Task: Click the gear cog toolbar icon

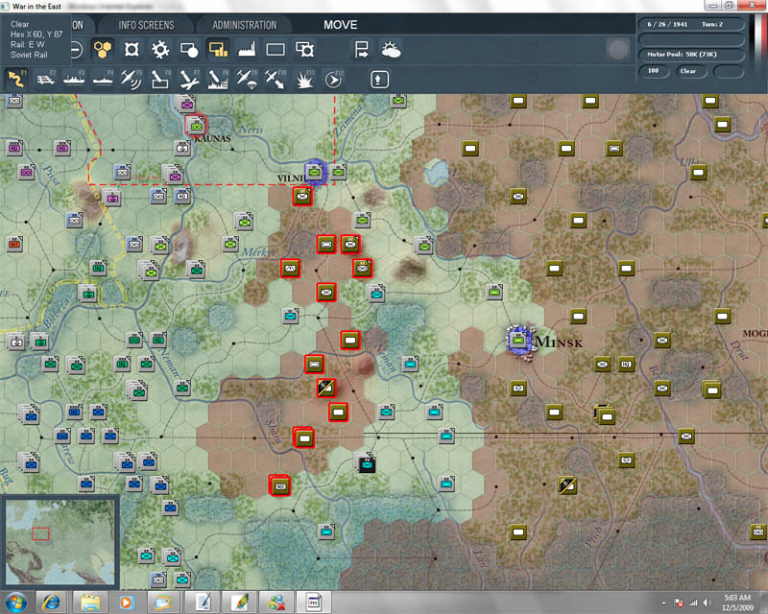Action: click(x=160, y=50)
